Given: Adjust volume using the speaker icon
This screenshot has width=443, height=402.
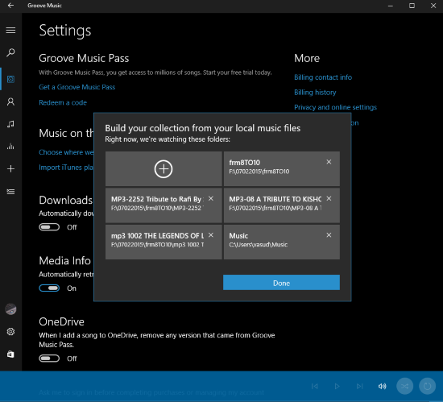Looking at the screenshot, I should point(383,386).
